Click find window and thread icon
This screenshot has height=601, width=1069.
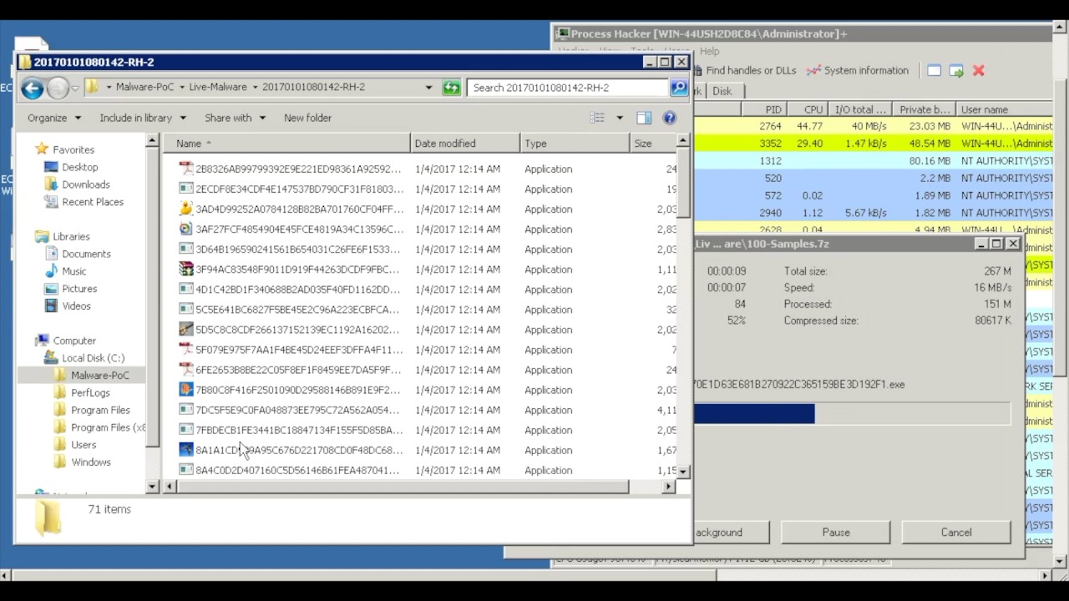pos(956,71)
